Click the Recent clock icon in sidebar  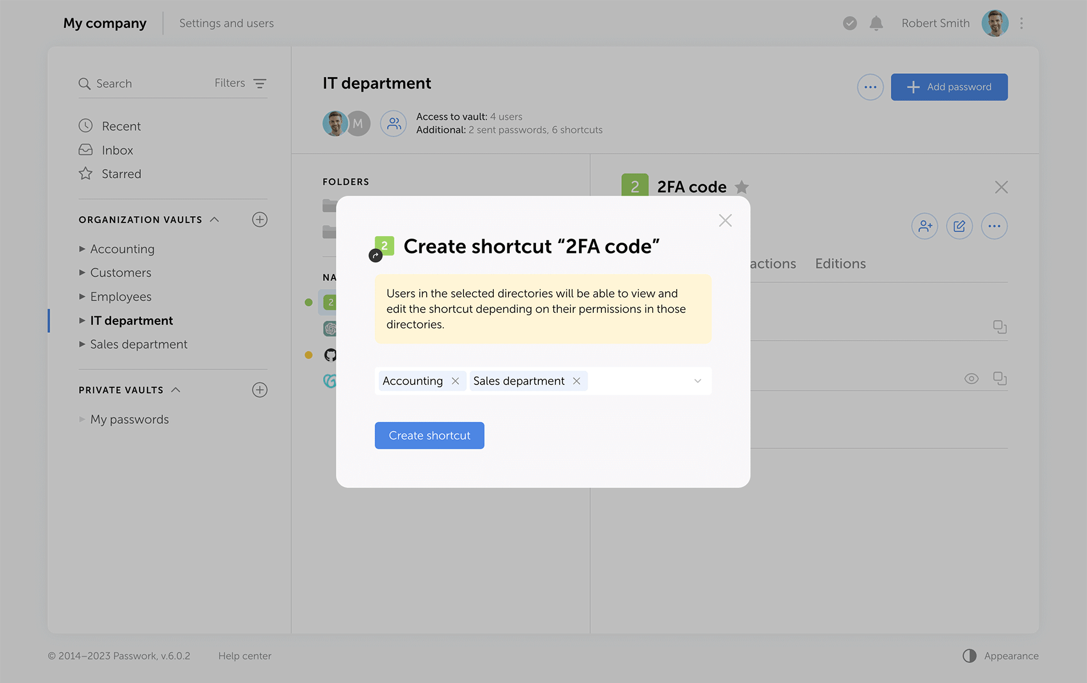(85, 125)
